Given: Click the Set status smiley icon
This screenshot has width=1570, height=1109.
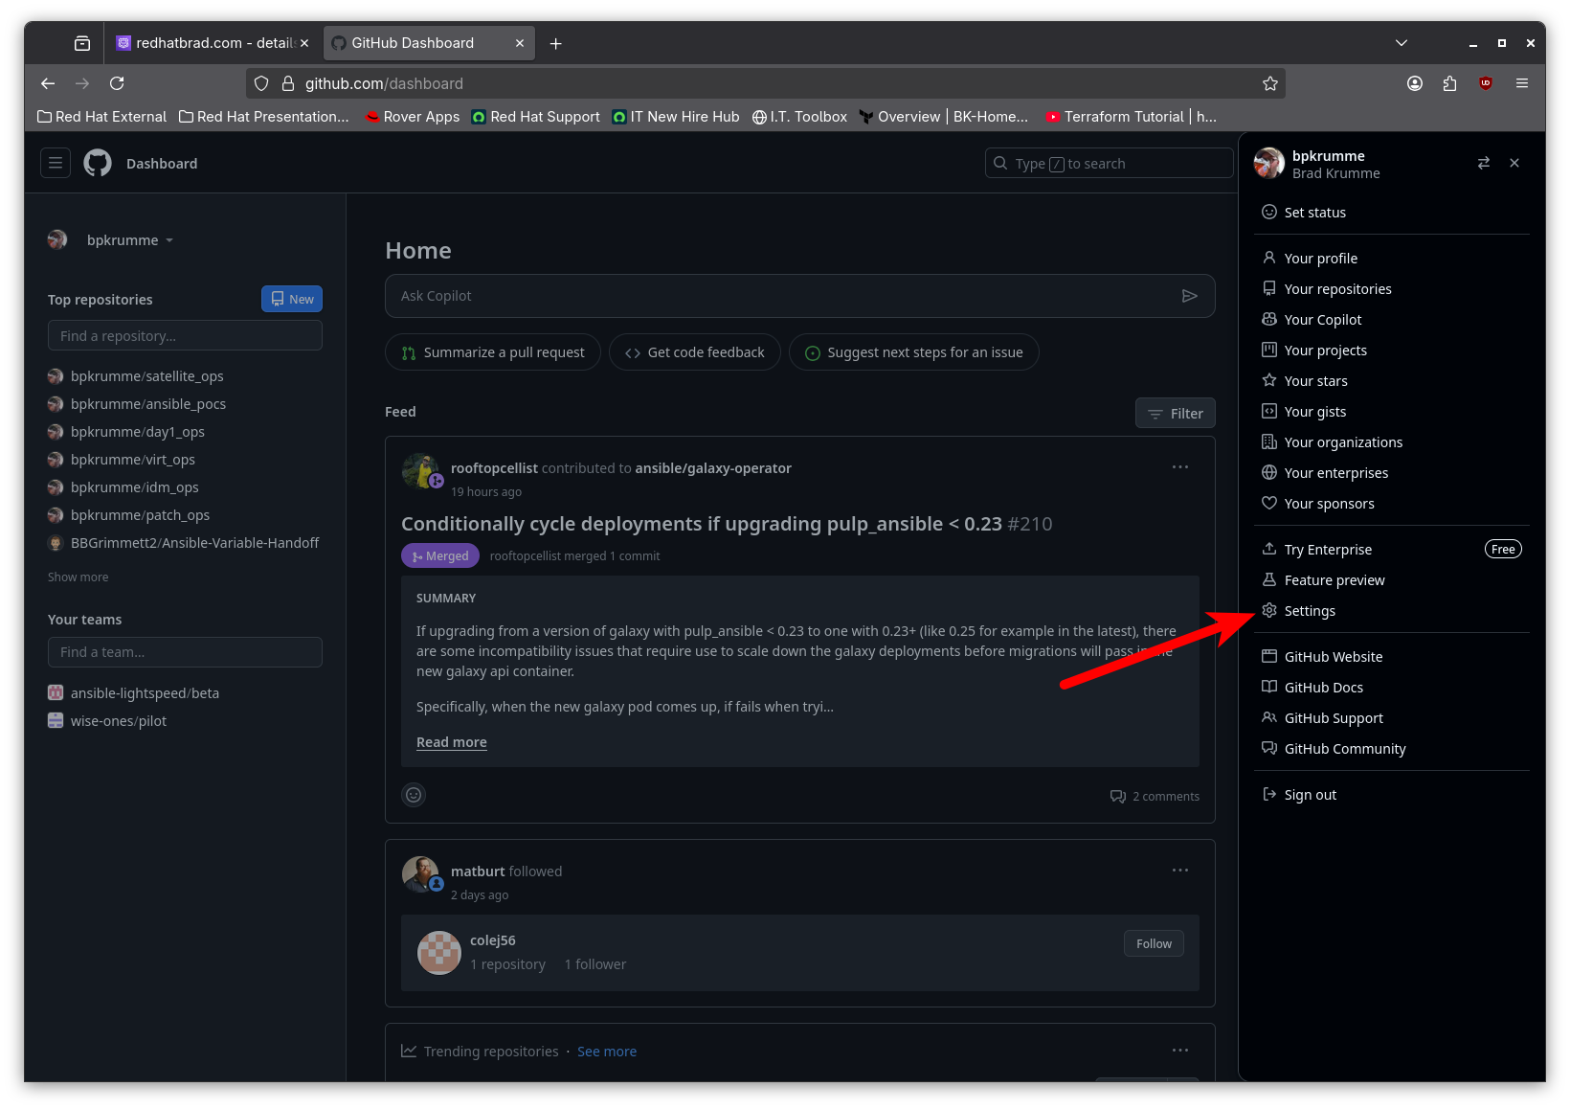Looking at the screenshot, I should [x=1269, y=212].
